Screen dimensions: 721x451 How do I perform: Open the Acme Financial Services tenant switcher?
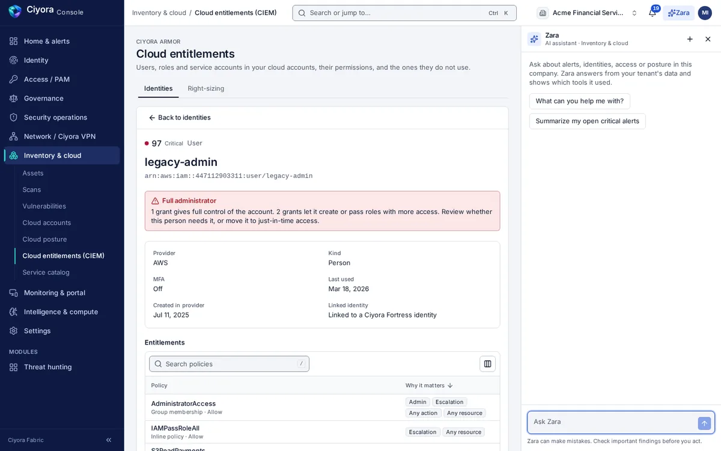tap(587, 13)
